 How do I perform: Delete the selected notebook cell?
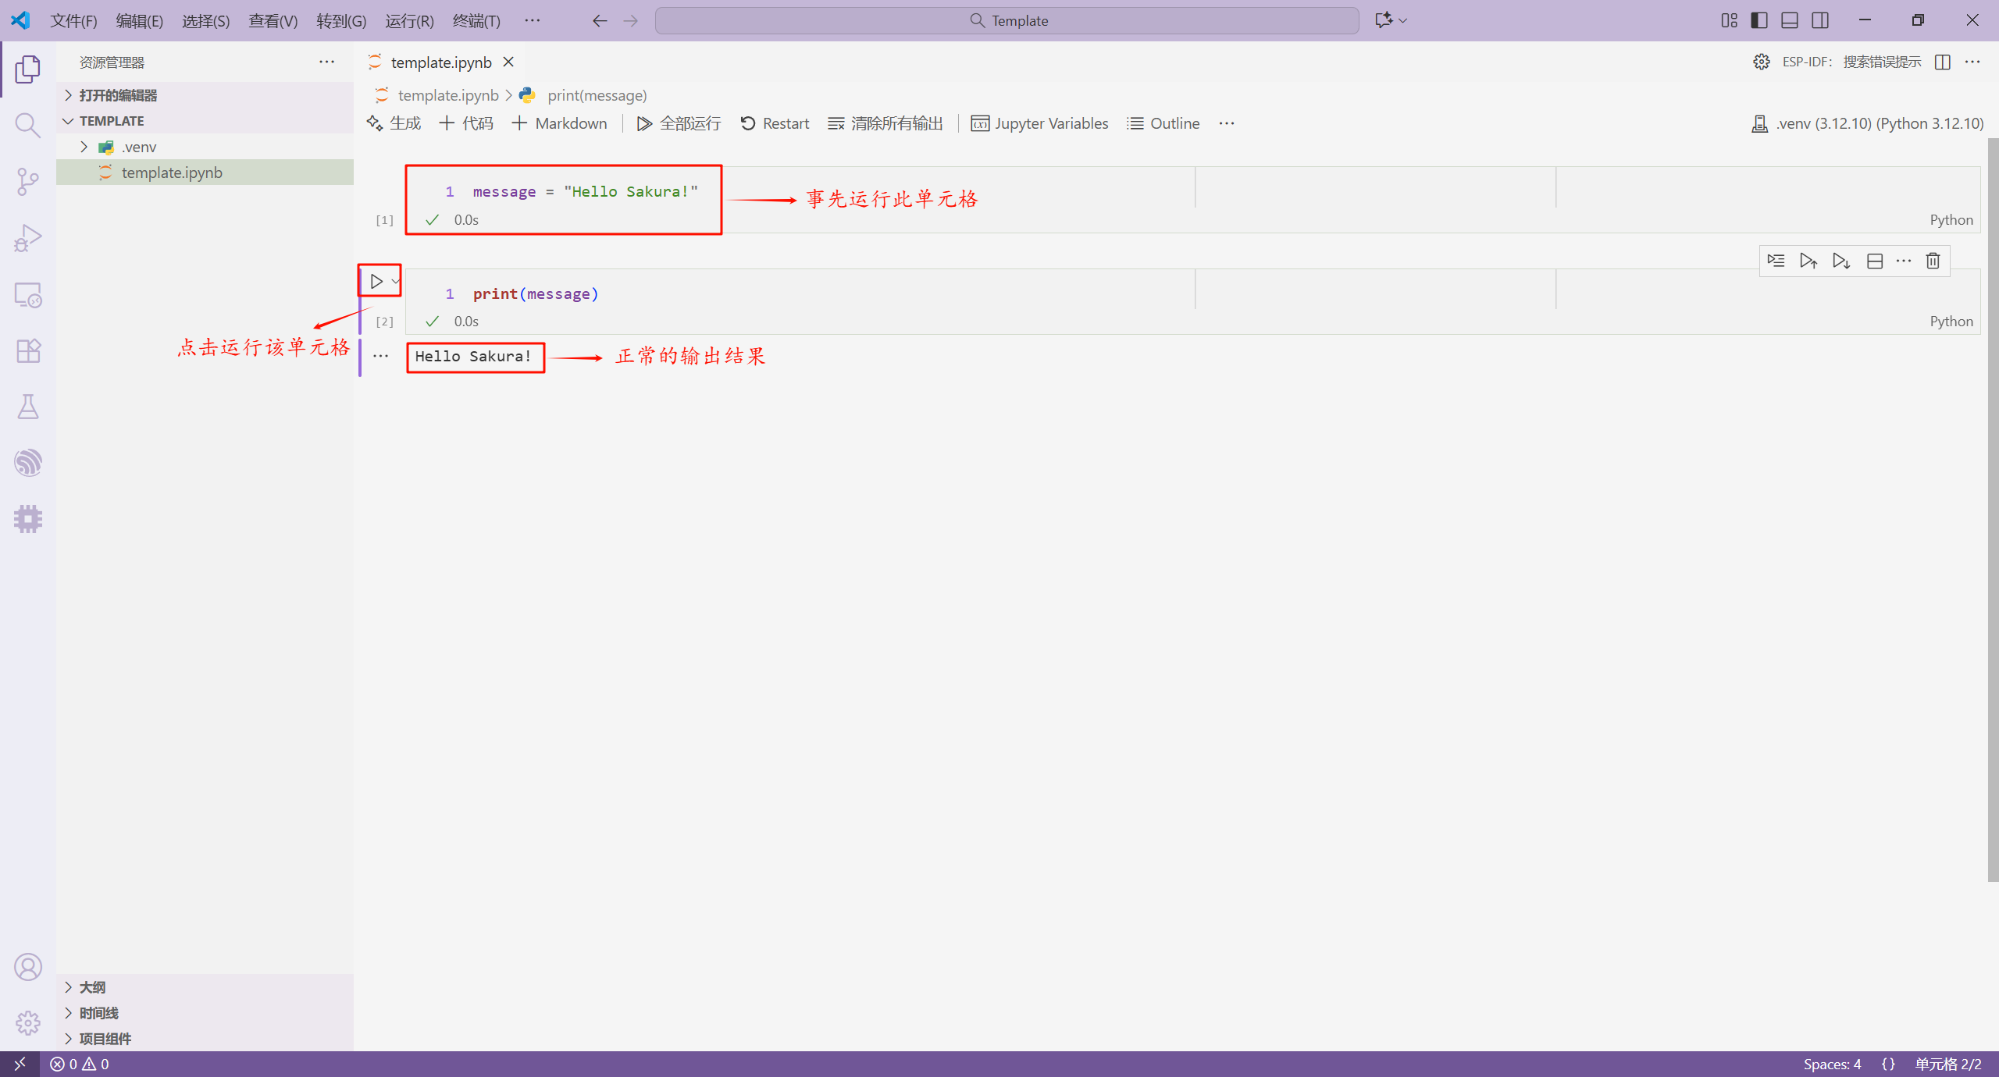click(1933, 261)
